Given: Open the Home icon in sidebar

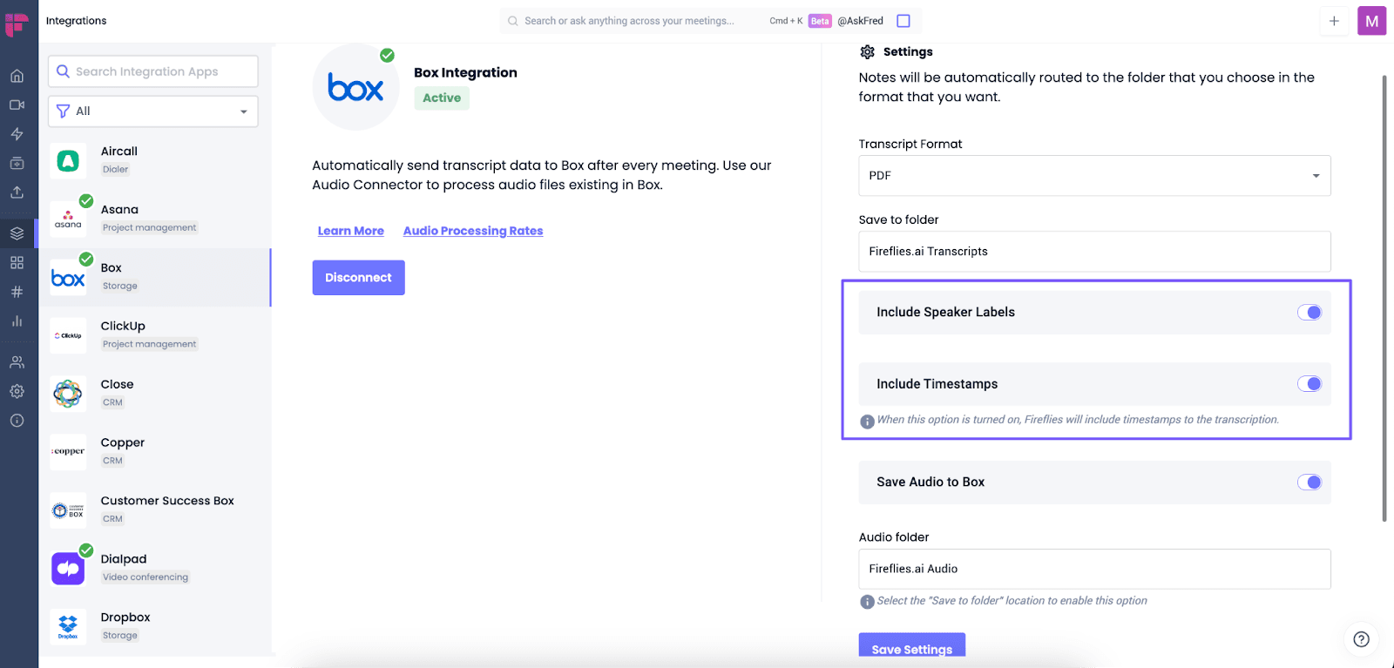Looking at the screenshot, I should pyautogui.click(x=17, y=76).
